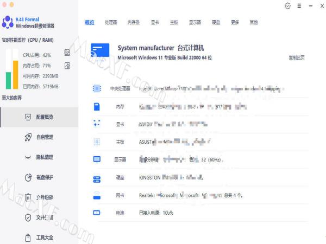Select 配置概览 in the sidebar
The height and width of the screenshot is (244, 326).
[x=39, y=117]
